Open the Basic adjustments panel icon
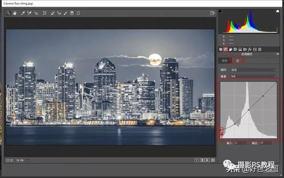Viewport: 284px width, 178px height. pyautogui.click(x=221, y=49)
